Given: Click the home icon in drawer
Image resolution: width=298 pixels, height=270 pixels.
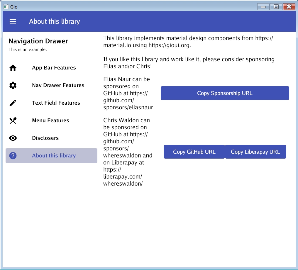Looking at the screenshot, I should (x=13, y=68).
